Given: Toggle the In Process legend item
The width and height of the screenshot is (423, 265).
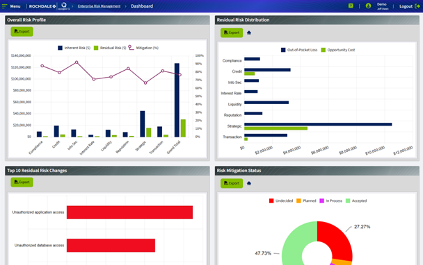Looking at the screenshot, I should tap(330, 200).
